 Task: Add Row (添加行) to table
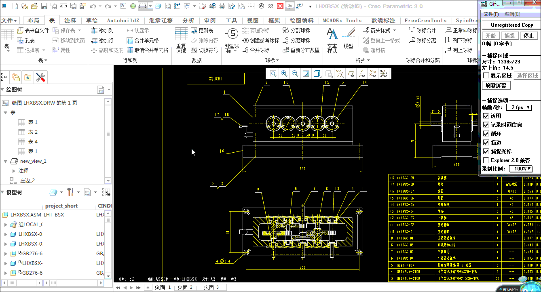pyautogui.click(x=102, y=40)
